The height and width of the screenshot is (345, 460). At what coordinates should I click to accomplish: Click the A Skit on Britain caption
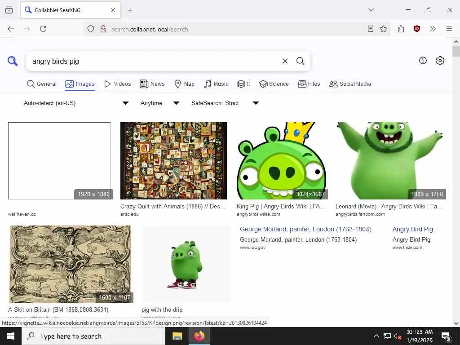58,310
